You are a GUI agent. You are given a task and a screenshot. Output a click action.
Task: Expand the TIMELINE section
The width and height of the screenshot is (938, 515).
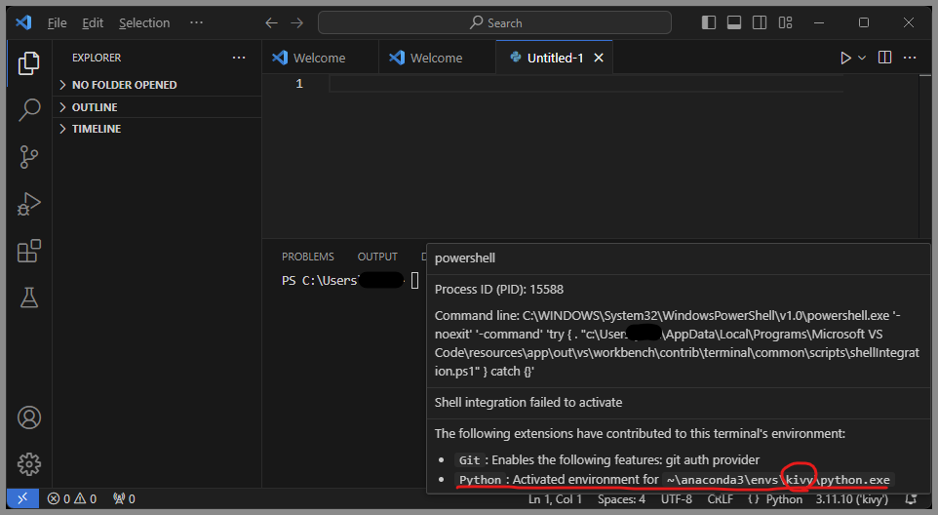click(x=157, y=129)
